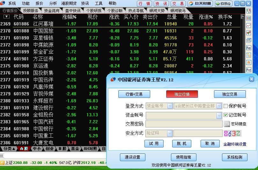
Task: Switch to the 资金流向 tab
Action: (52, 11)
